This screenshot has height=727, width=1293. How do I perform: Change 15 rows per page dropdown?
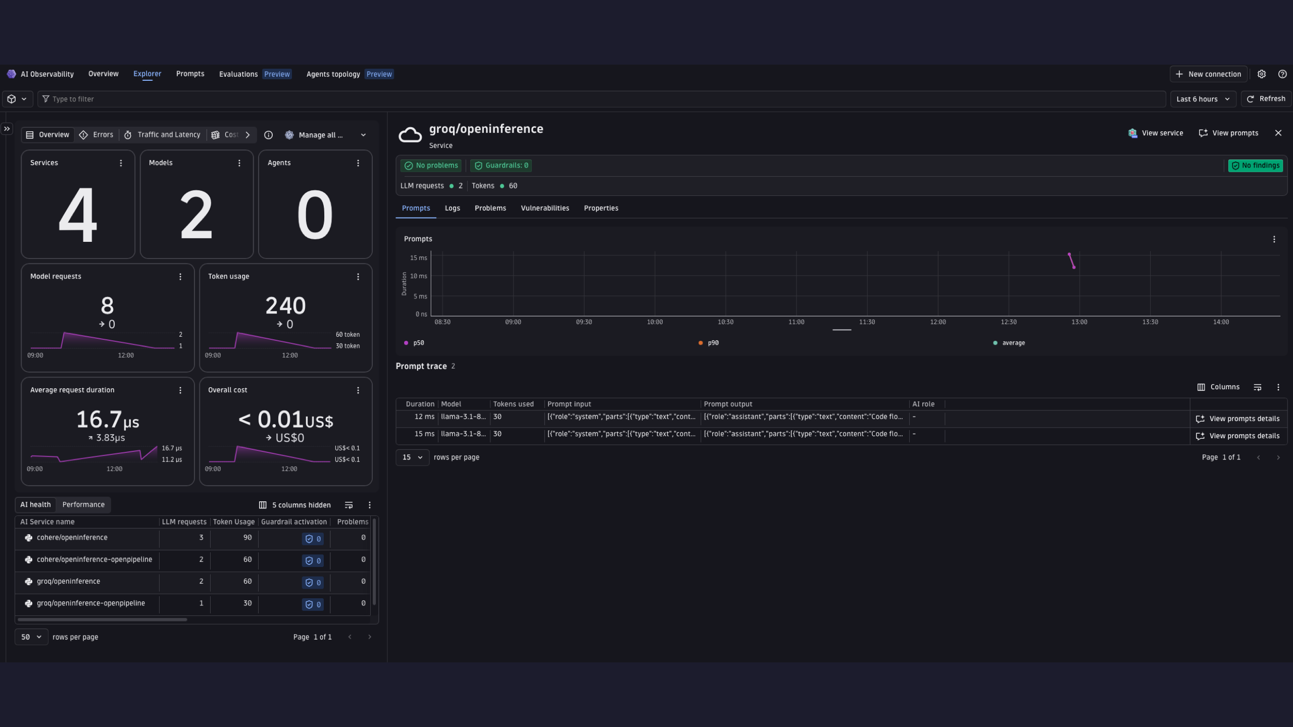click(x=412, y=457)
